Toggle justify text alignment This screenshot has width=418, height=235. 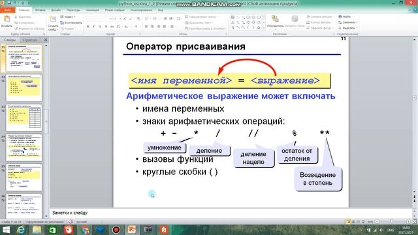coord(165,27)
